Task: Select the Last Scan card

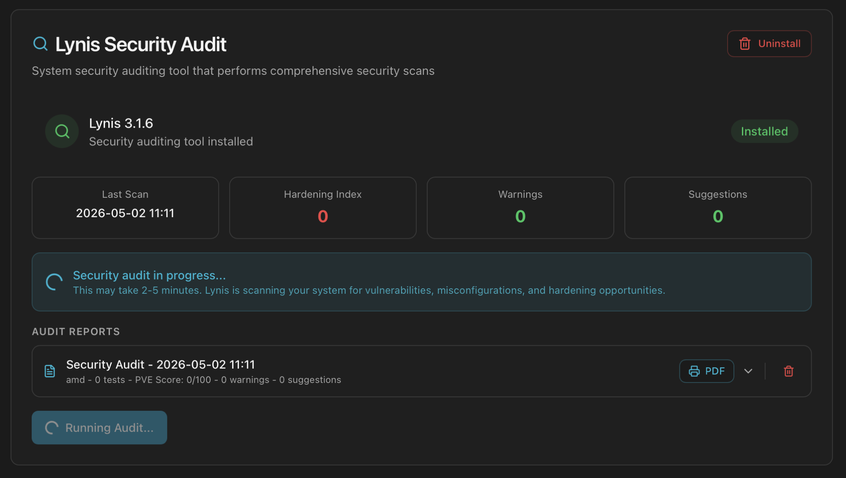Action: [x=125, y=208]
